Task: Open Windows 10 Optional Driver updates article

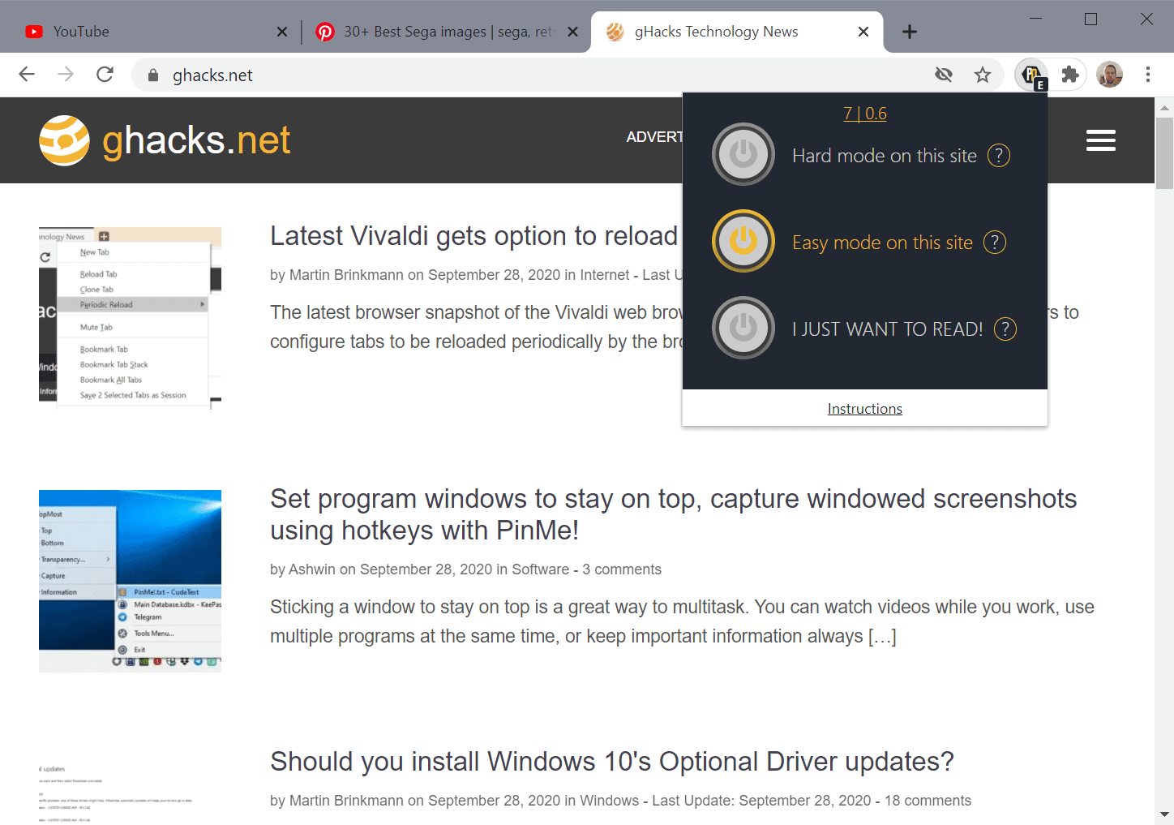Action: 612,762
